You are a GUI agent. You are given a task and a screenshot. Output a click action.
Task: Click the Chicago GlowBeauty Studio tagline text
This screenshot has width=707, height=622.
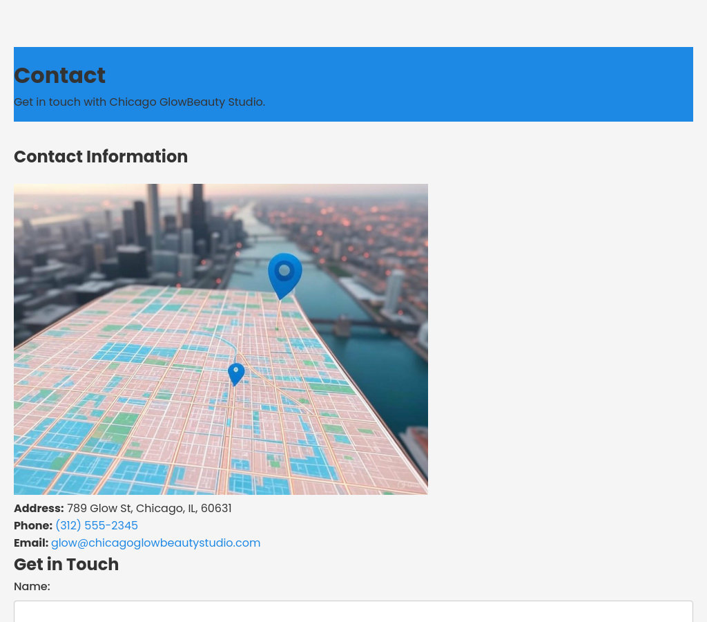pyautogui.click(x=139, y=102)
